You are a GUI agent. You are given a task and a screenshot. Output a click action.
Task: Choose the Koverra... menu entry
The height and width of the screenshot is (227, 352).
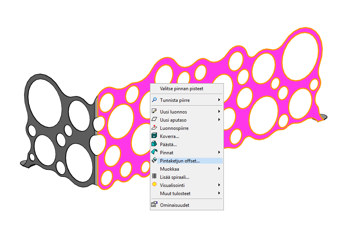[169, 136]
